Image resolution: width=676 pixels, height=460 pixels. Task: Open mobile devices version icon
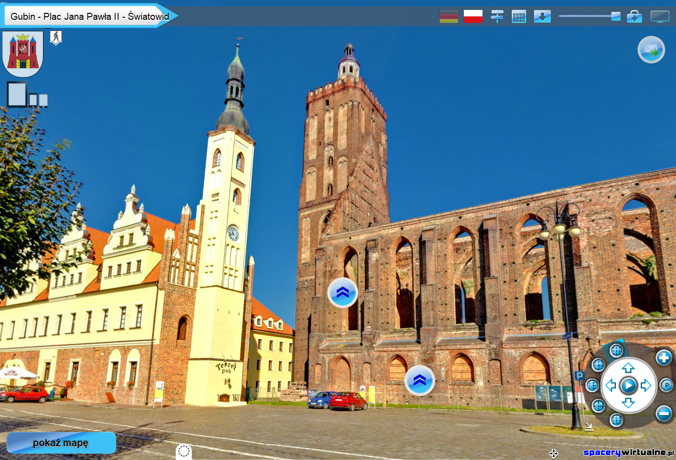[27, 94]
